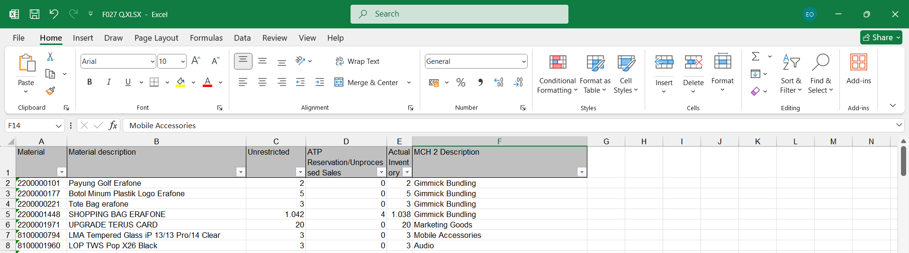Click the Undo arrow icon
This screenshot has height=253, width=909.
(x=54, y=14)
